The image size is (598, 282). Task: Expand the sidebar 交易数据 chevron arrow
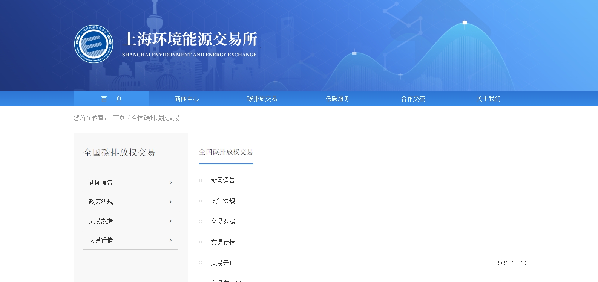click(170, 221)
